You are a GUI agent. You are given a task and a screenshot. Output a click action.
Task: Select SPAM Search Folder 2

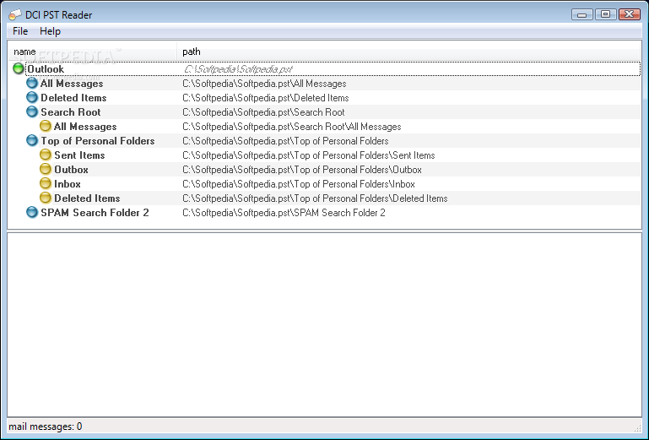95,213
